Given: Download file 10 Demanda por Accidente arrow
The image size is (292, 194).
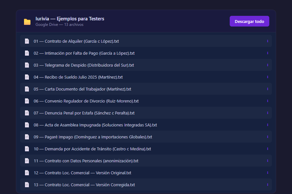Looking at the screenshot, I should point(268,149).
